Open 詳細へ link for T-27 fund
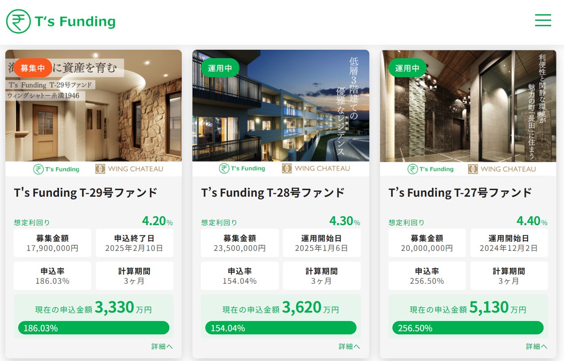This screenshot has width=564, height=361. tap(537, 346)
